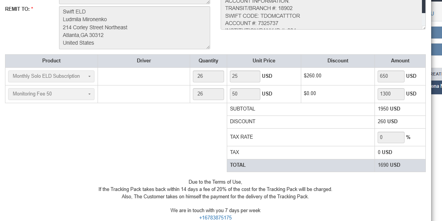Select the amount field showing 1300
The image size is (442, 221).
click(391, 94)
